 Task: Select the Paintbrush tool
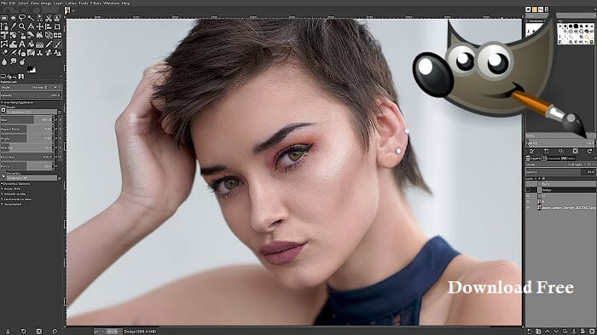[x=57, y=44]
